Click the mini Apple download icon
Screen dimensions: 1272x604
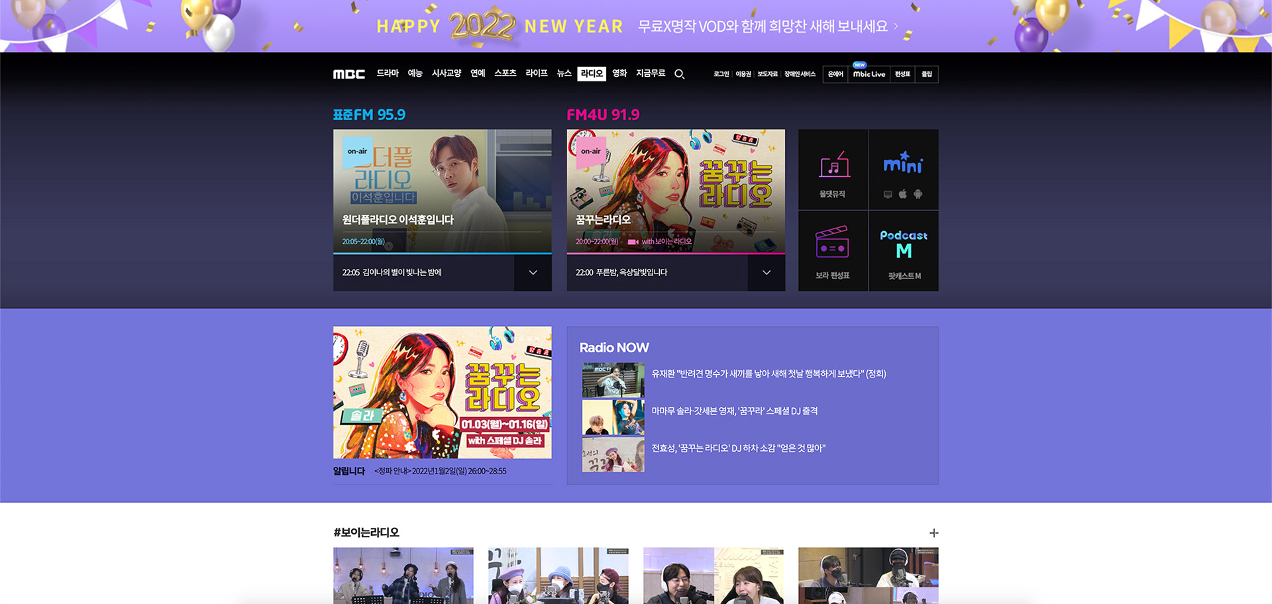(902, 194)
